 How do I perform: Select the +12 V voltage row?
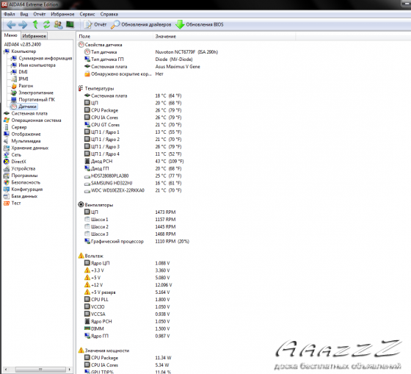pyautogui.click(x=128, y=285)
